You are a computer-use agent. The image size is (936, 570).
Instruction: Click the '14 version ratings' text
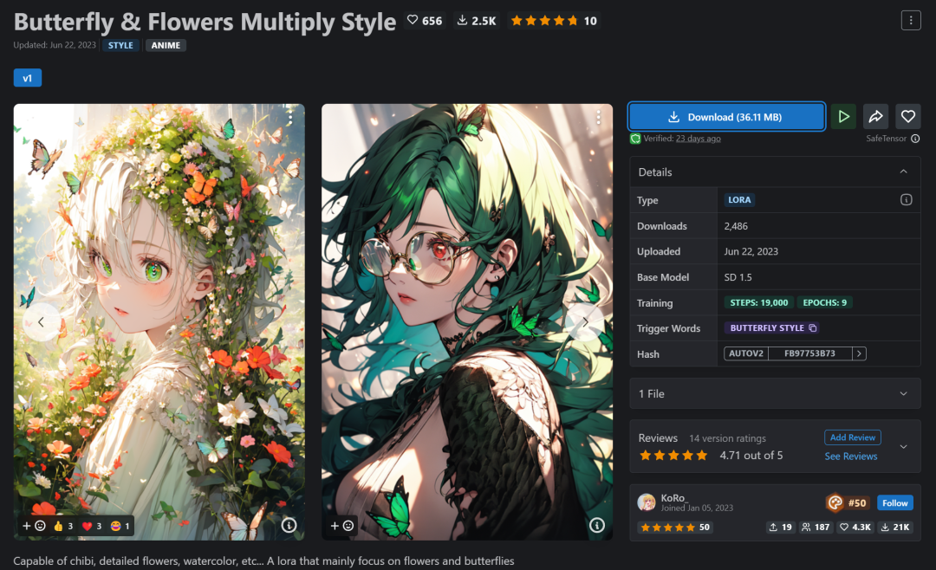[x=727, y=438]
